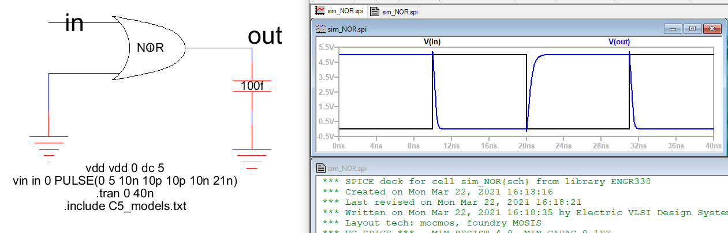Click the 100f capacitor component
The image size is (728, 233).
point(252,86)
